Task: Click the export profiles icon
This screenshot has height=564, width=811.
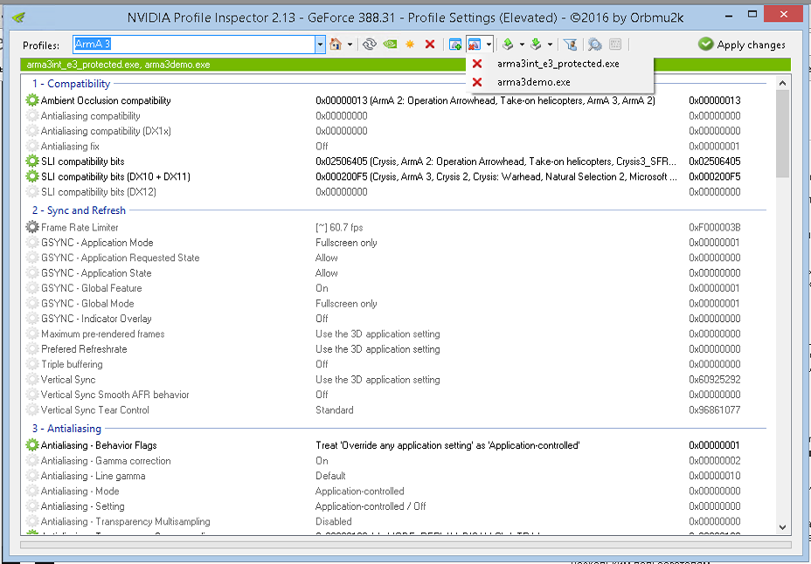Action: (x=508, y=45)
